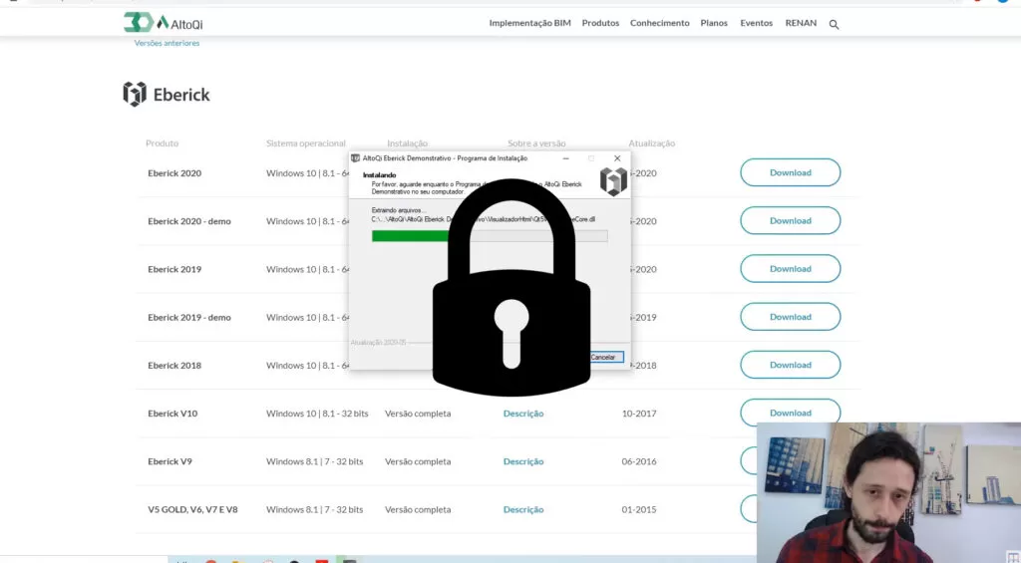Click the webcam video thumbnail
Image resolution: width=1021 pixels, height=563 pixels.
tap(888, 492)
